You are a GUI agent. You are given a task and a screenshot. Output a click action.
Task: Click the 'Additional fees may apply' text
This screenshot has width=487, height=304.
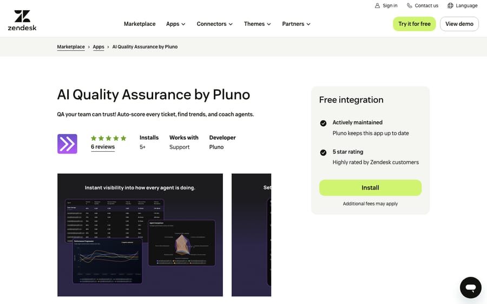[x=370, y=204]
